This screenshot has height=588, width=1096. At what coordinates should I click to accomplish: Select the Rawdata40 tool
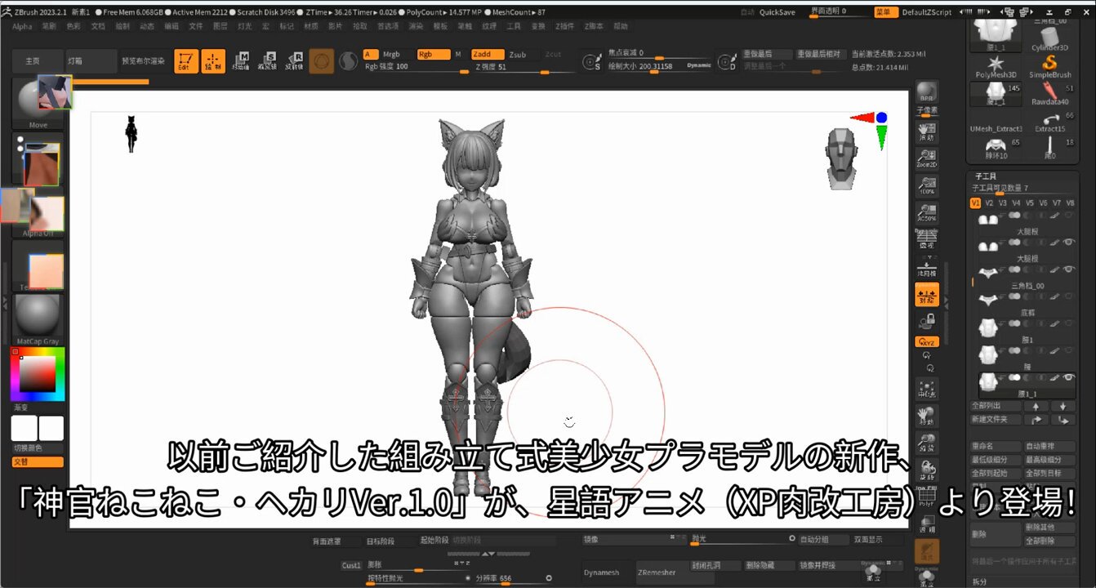click(1049, 94)
